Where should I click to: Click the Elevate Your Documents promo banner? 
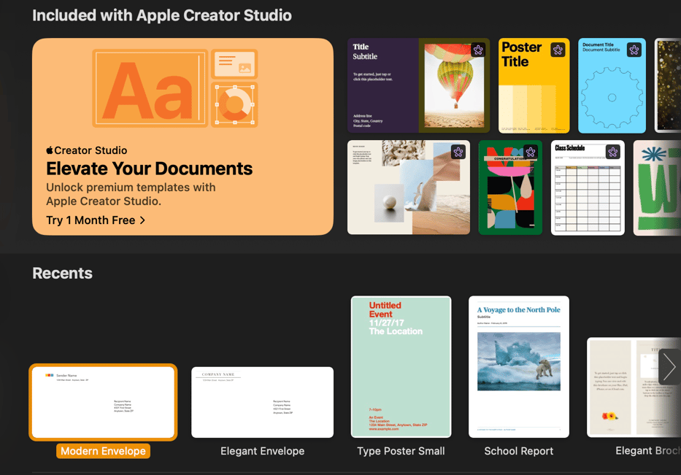[183, 136]
